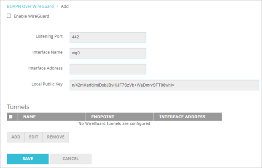Select the Interface Name field
Screen dimensions: 262x168
click(x=108, y=53)
